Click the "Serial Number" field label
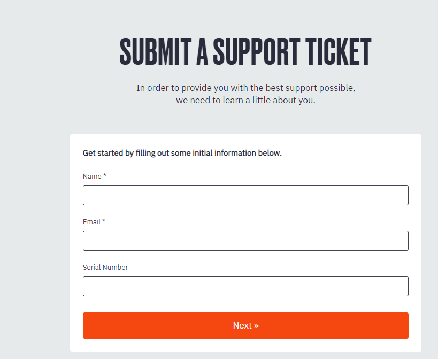The image size is (438, 359). (105, 268)
